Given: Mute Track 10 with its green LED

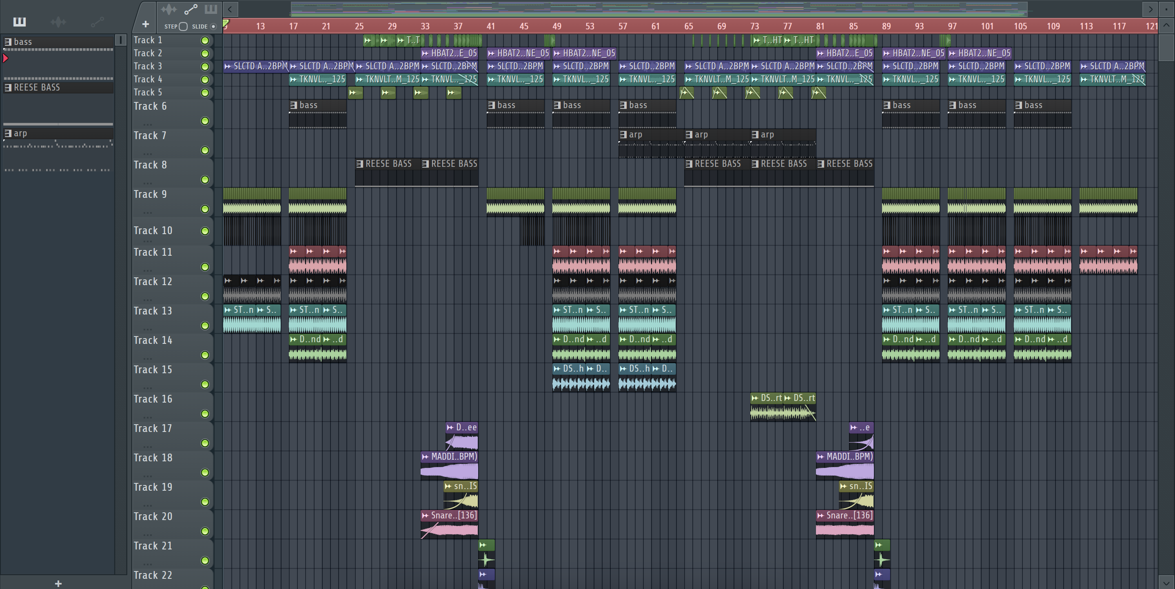Looking at the screenshot, I should pos(205,231).
